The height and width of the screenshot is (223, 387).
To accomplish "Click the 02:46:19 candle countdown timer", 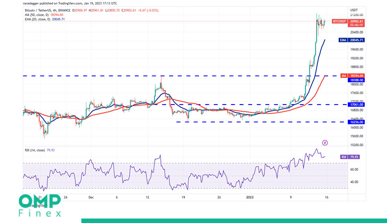I will 356,25.
